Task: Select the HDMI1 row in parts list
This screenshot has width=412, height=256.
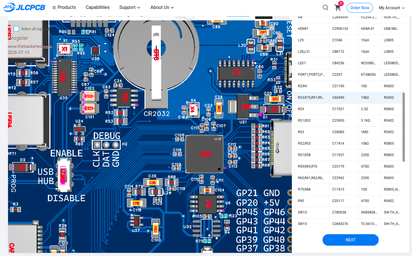Action: tap(349, 29)
